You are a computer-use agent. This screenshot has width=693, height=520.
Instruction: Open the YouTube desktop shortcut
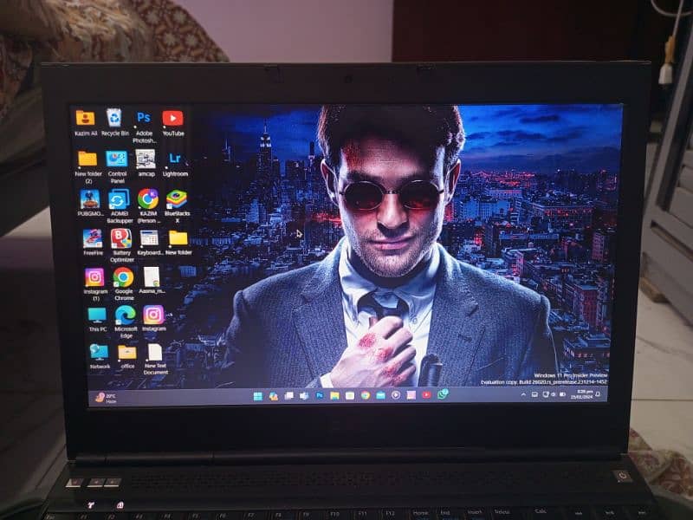point(173,119)
